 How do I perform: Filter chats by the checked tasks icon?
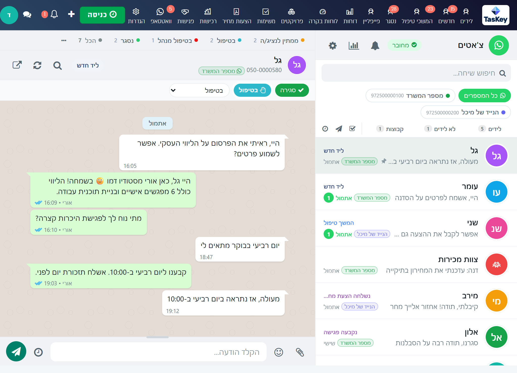point(352,129)
